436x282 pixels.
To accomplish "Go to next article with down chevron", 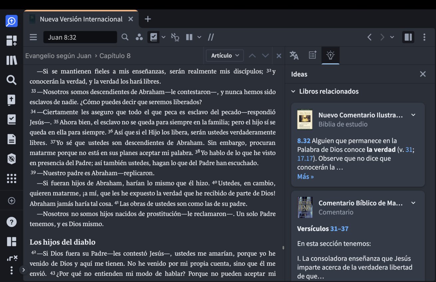I will pos(265,56).
